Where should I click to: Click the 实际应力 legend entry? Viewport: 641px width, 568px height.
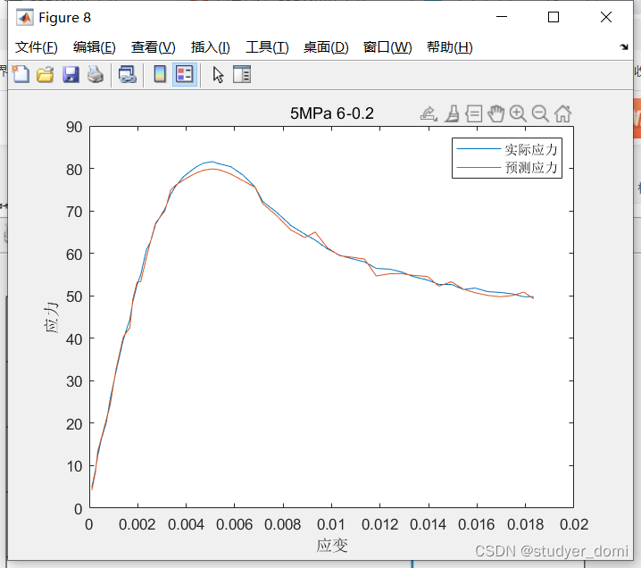pos(530,150)
